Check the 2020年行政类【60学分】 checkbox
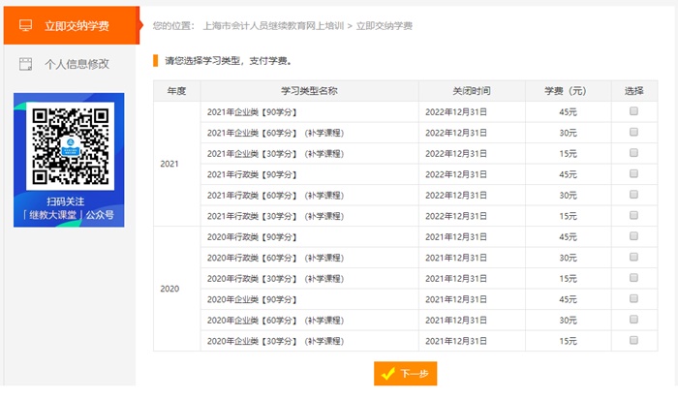The width and height of the screenshot is (678, 399). click(633, 257)
